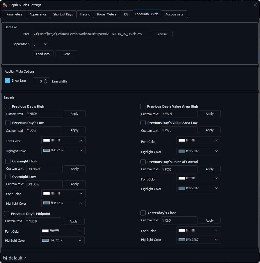Click Apply next to ON LOW text

(x=75, y=184)
